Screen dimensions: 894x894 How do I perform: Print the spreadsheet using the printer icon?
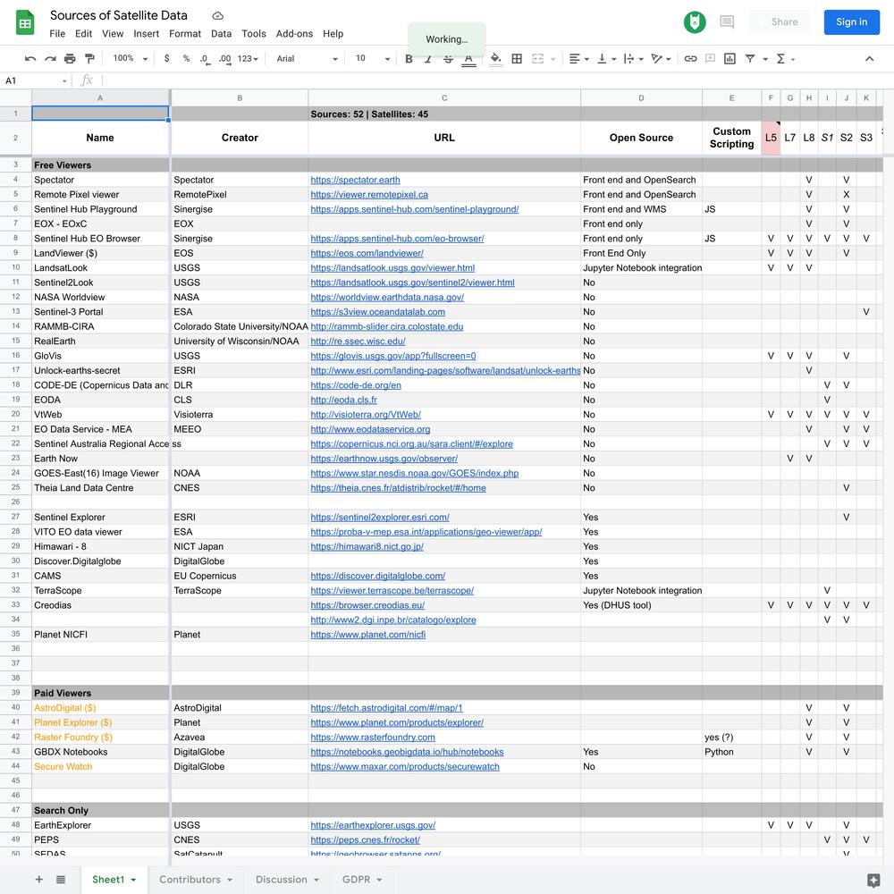[70, 59]
